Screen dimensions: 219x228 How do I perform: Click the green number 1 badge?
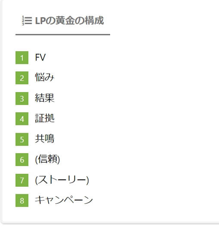pos(22,58)
